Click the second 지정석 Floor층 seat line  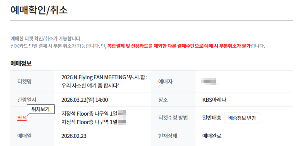(x=89, y=122)
